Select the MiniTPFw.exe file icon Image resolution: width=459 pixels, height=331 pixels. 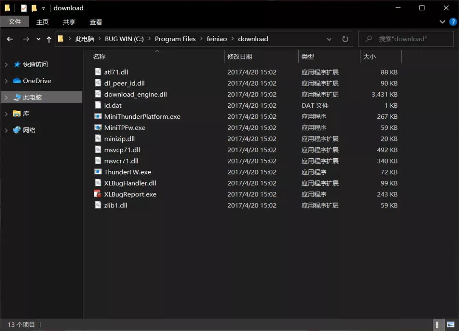pos(98,127)
